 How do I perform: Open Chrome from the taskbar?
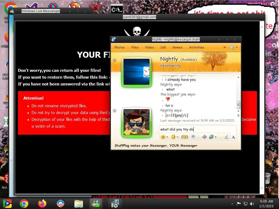(x=24, y=203)
